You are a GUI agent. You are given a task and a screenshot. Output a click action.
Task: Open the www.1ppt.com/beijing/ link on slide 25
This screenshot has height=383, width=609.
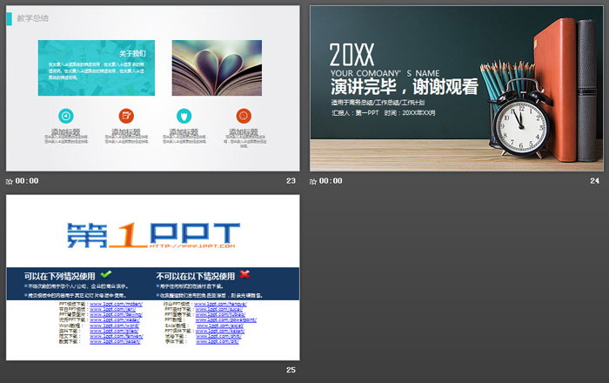tap(116, 314)
